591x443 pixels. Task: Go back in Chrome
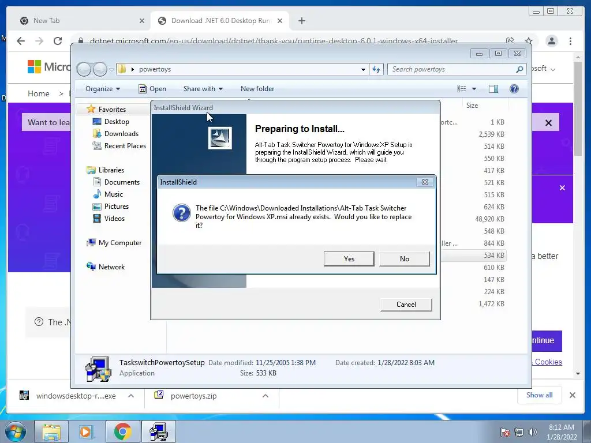click(21, 41)
